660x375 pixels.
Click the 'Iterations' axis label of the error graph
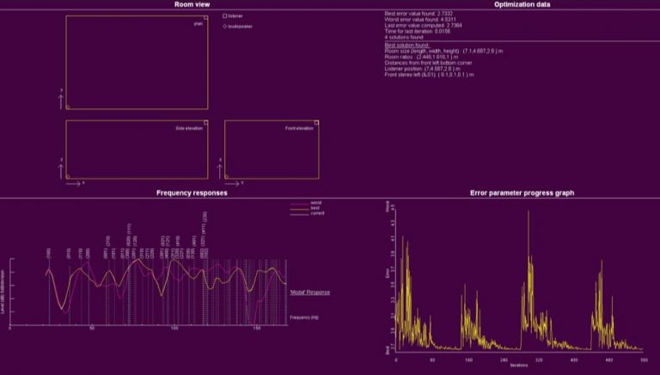tap(519, 366)
